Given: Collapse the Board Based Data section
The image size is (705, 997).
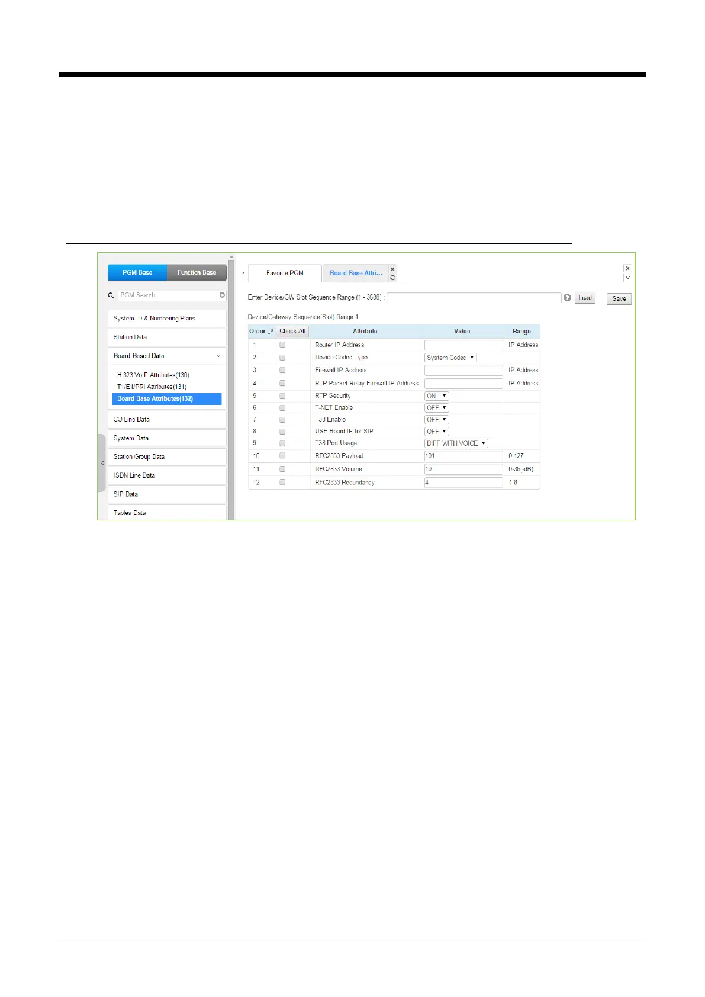Looking at the screenshot, I should coord(218,356).
